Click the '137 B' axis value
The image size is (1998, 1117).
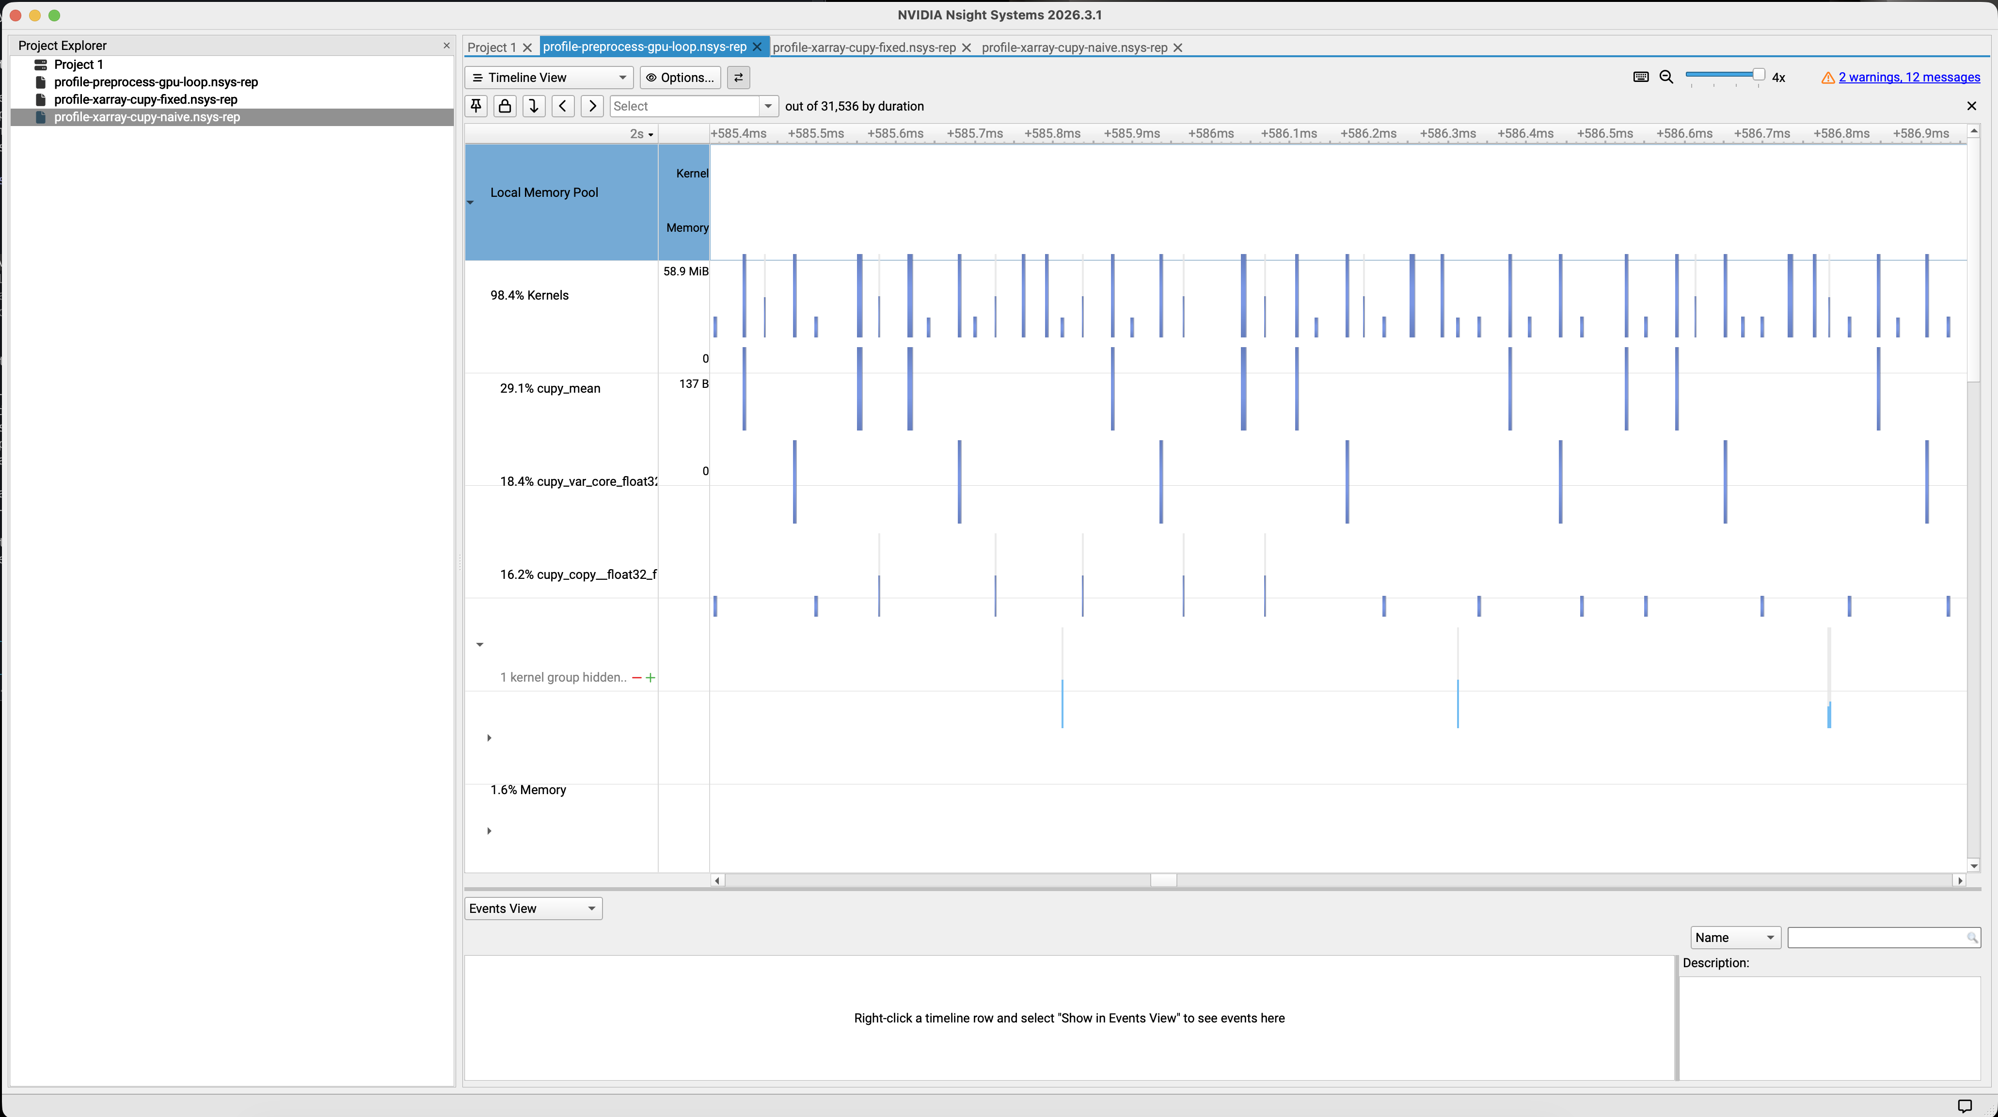click(694, 383)
